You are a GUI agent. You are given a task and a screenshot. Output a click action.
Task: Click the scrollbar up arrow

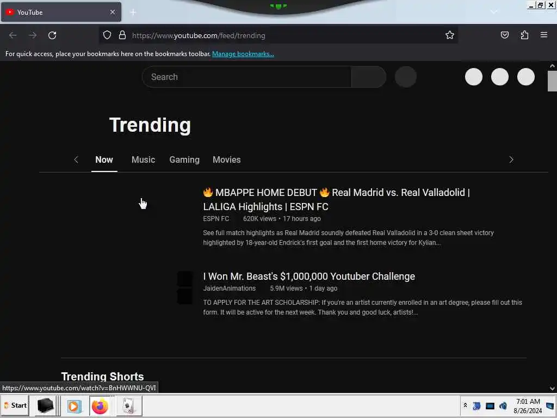point(552,66)
